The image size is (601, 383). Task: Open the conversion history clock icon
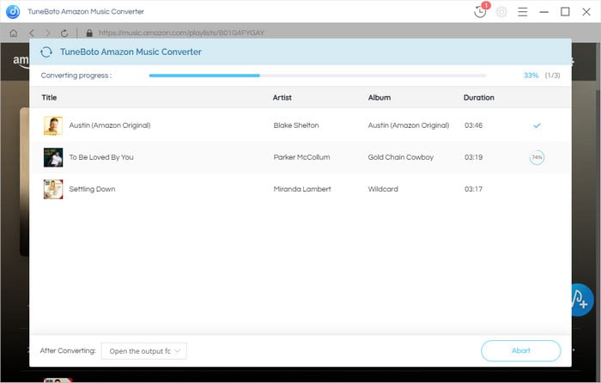(480, 11)
